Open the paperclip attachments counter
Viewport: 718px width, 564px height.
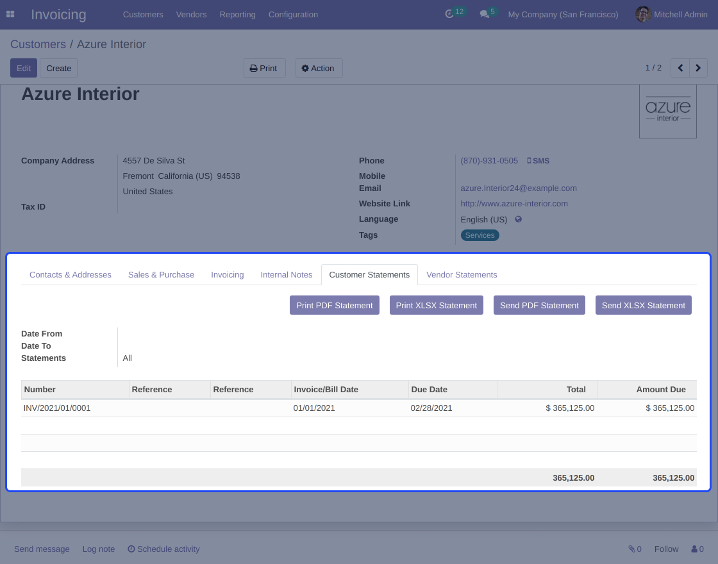point(635,549)
